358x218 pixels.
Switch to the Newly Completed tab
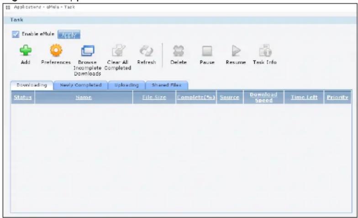(x=80, y=86)
